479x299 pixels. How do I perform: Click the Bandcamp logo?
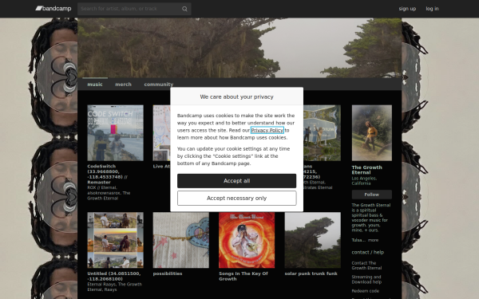click(53, 9)
